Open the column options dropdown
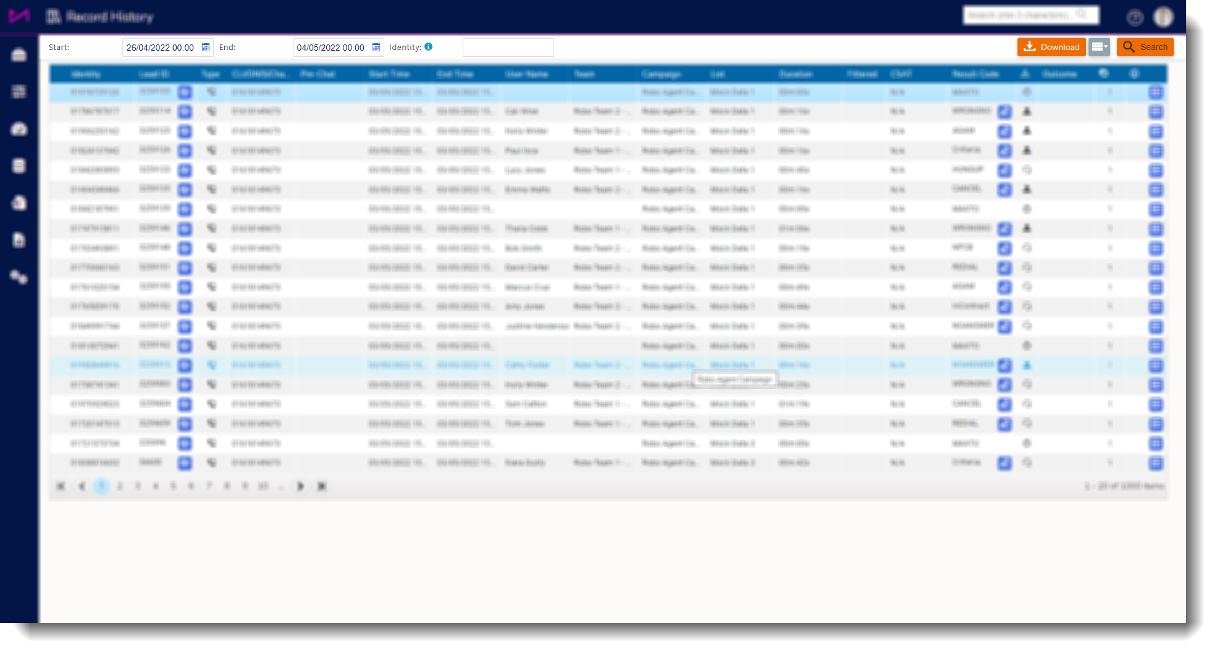1217x654 pixels. click(1099, 47)
